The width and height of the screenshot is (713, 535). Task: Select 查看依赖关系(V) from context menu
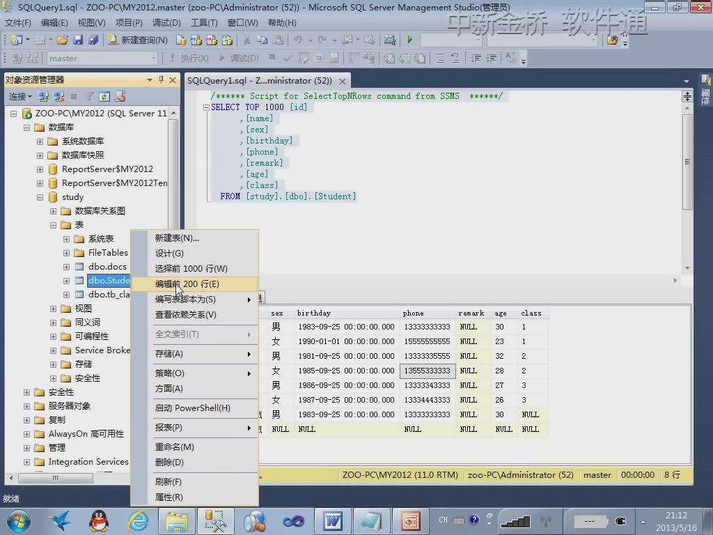(195, 315)
